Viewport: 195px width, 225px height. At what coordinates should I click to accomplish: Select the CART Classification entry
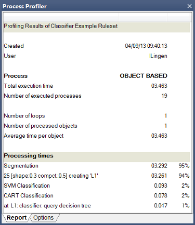pyautogui.click(x=97, y=195)
